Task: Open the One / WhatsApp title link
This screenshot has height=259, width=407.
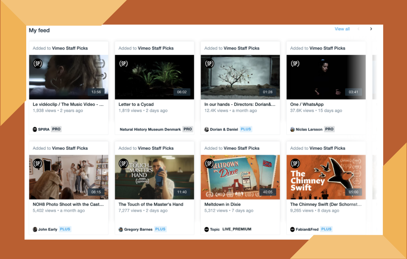Action: [x=307, y=104]
